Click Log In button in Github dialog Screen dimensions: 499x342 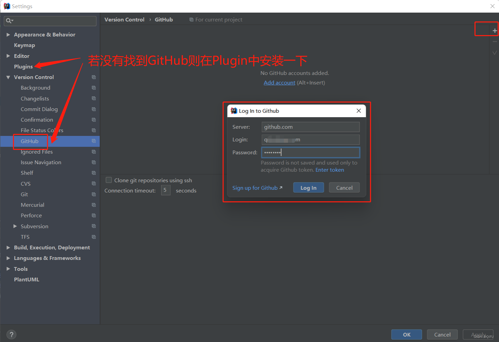(309, 188)
